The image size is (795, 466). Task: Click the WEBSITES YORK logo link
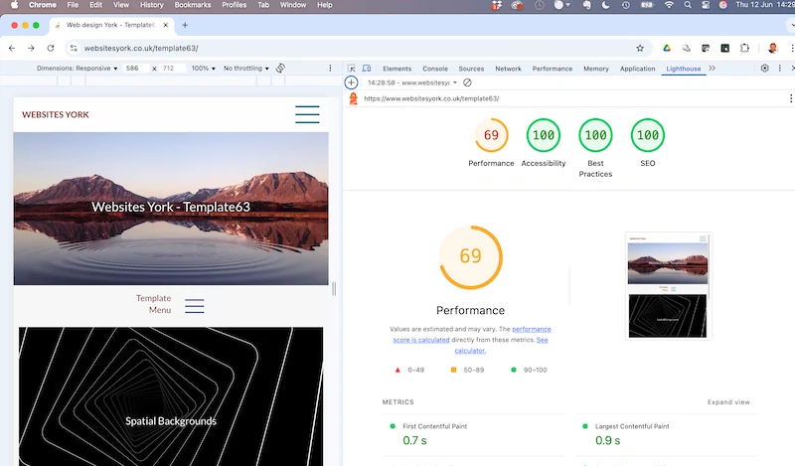point(56,114)
